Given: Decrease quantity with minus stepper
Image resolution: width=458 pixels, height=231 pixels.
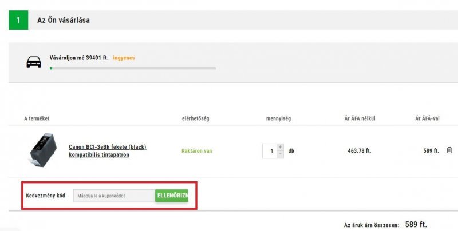Looking at the screenshot, I should pyautogui.click(x=280, y=154).
